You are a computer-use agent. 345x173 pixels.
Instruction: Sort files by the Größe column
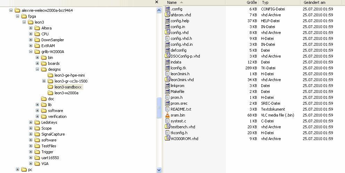(x=242, y=2)
